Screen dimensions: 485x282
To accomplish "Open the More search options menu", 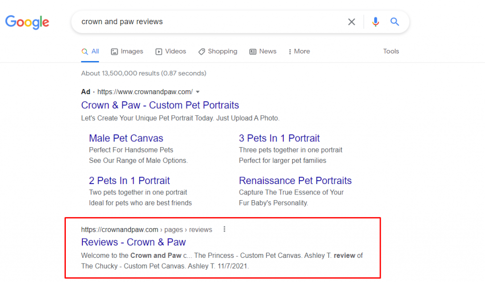I will [x=299, y=52].
